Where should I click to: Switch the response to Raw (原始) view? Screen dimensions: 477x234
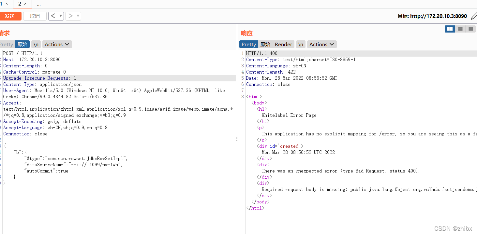(265, 44)
